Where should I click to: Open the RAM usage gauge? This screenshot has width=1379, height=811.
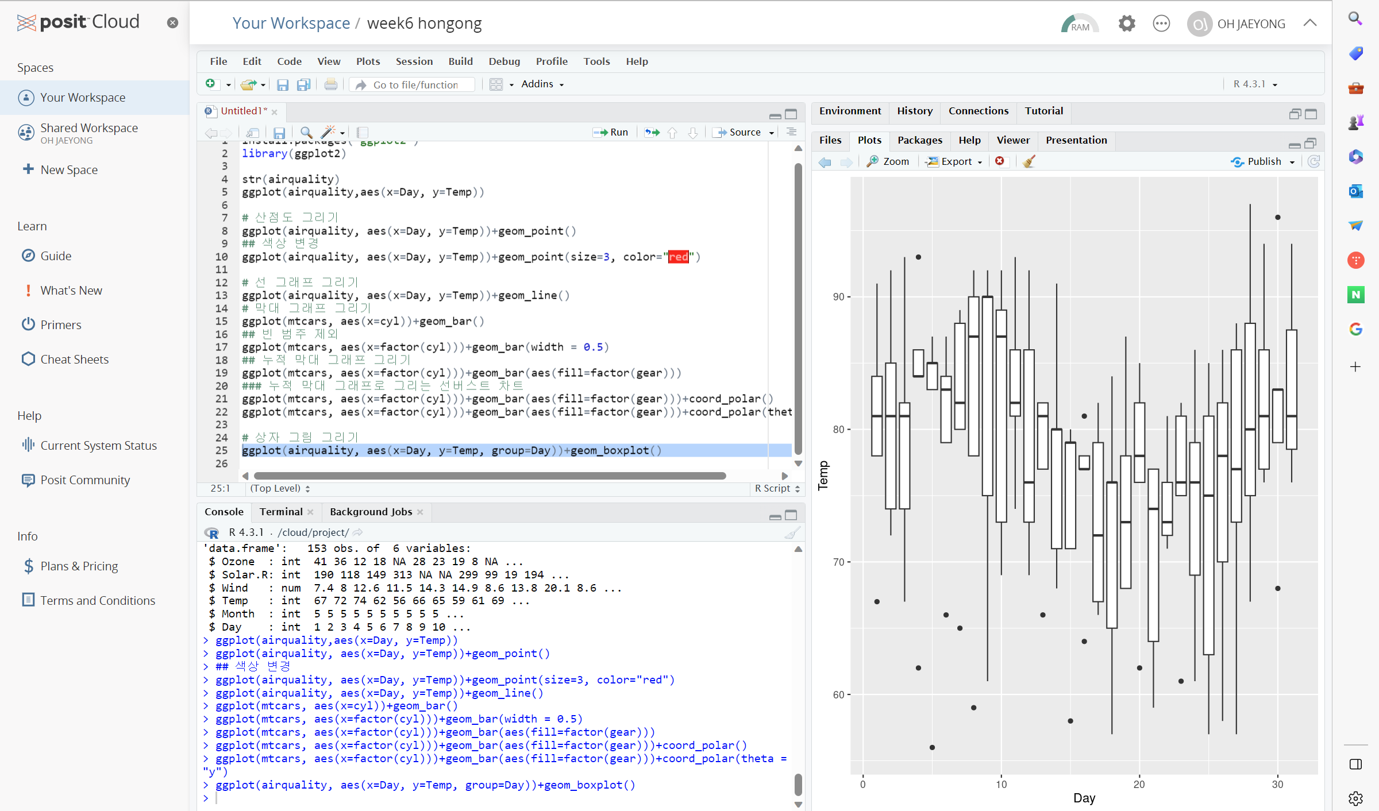pyautogui.click(x=1079, y=24)
